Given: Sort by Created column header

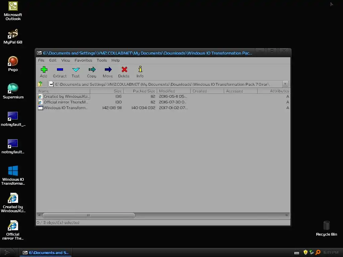Looking at the screenshot, I should pyautogui.click(x=207, y=91).
